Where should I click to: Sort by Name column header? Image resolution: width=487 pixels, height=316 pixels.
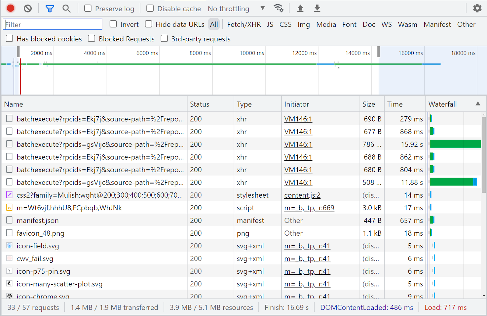pos(94,104)
